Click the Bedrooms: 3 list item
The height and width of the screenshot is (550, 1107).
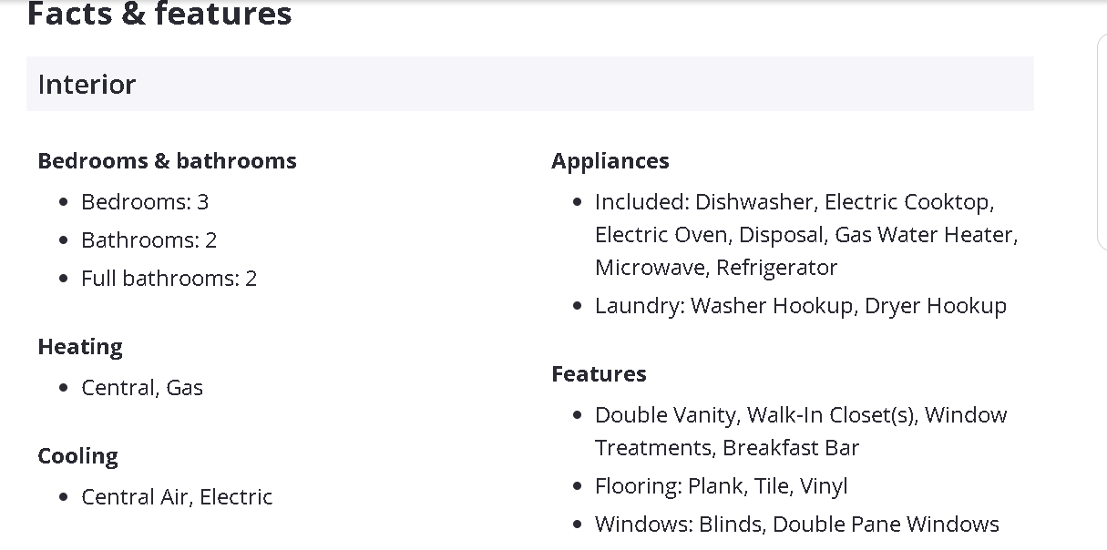click(x=145, y=201)
